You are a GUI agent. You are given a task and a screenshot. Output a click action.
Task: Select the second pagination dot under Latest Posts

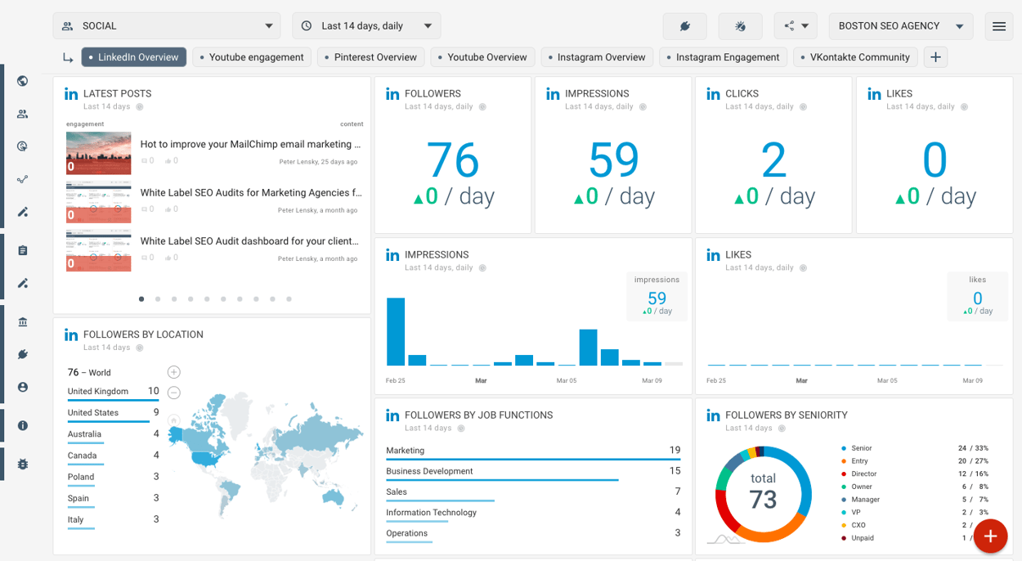pyautogui.click(x=158, y=299)
